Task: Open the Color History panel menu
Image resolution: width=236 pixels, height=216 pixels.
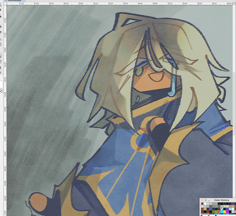Action: coord(202,200)
